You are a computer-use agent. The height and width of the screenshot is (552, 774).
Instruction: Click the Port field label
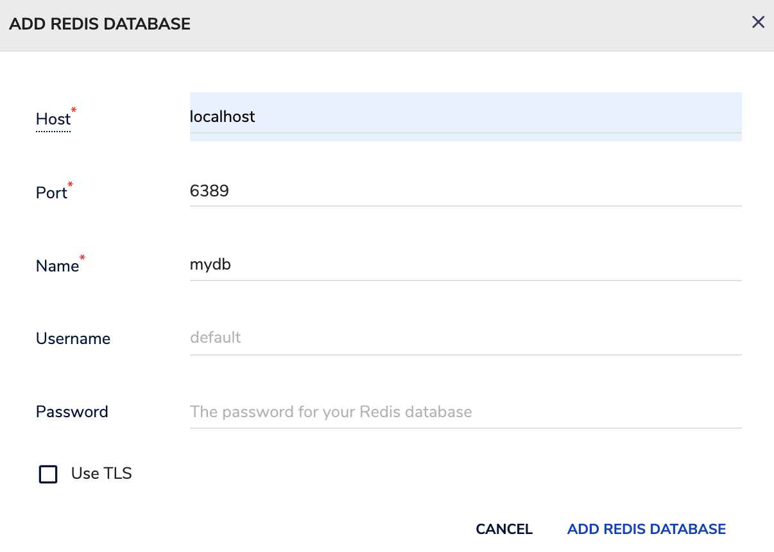[x=51, y=193]
